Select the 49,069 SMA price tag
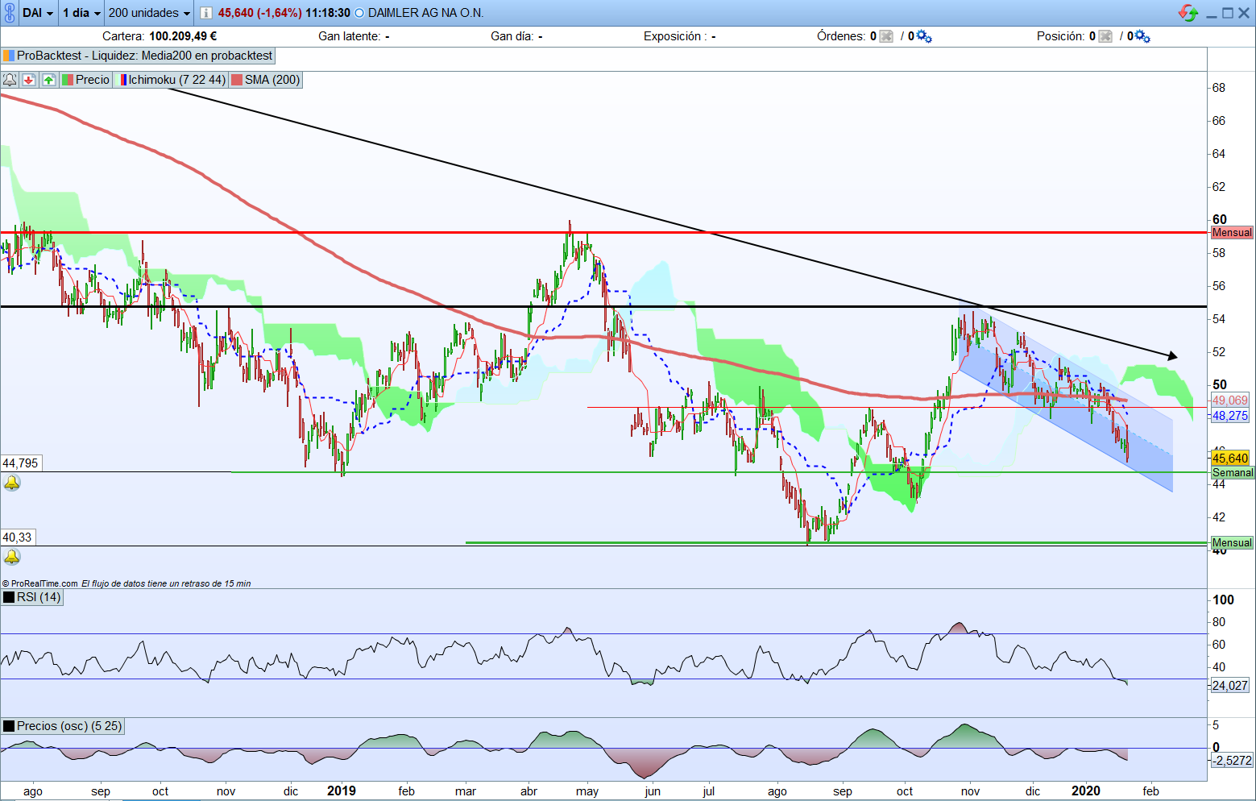 (1230, 400)
